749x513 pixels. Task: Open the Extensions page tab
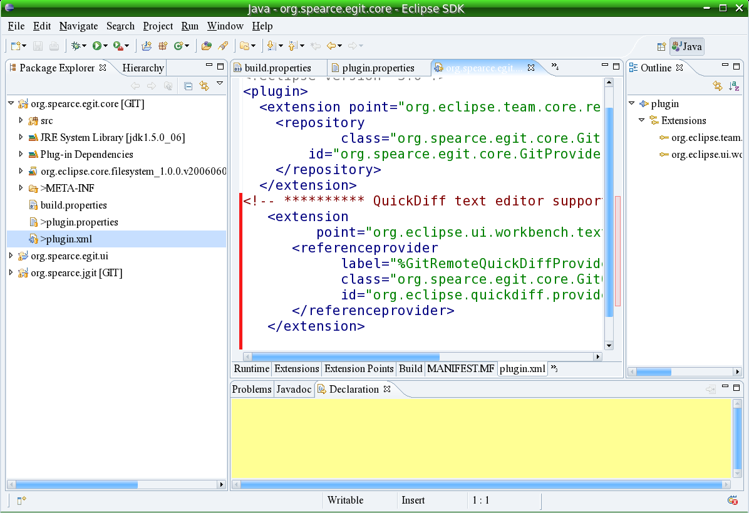click(x=296, y=369)
